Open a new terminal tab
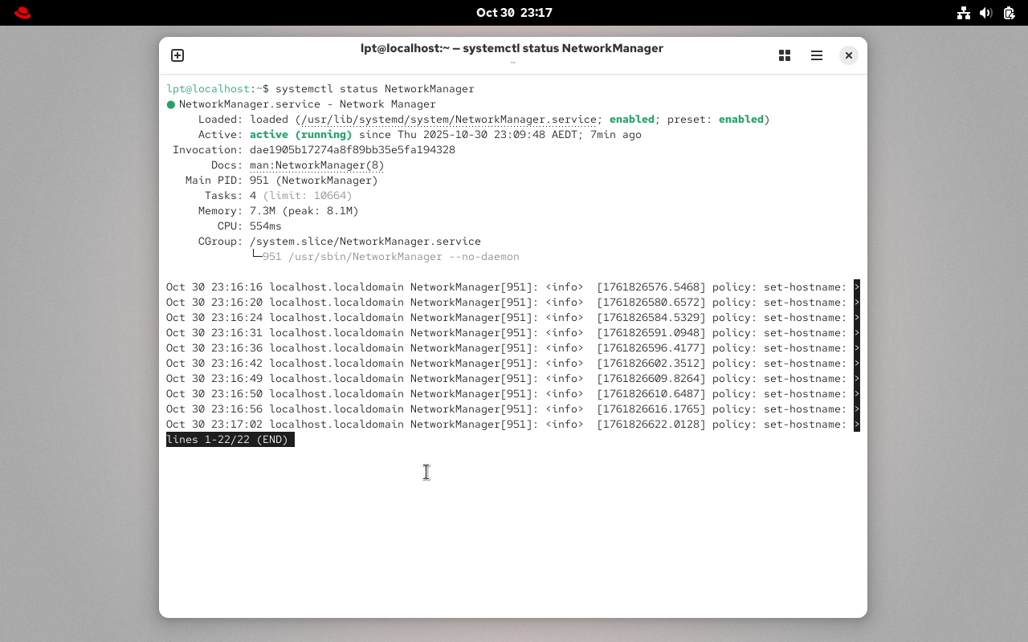The height and width of the screenshot is (642, 1028). pyautogui.click(x=177, y=55)
